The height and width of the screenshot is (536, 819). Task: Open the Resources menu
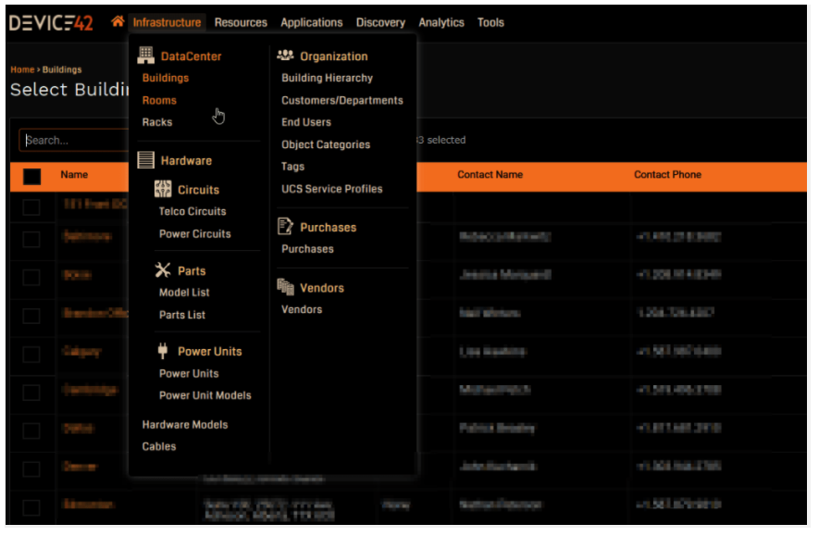tap(242, 22)
